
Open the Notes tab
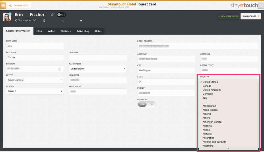(x=98, y=31)
